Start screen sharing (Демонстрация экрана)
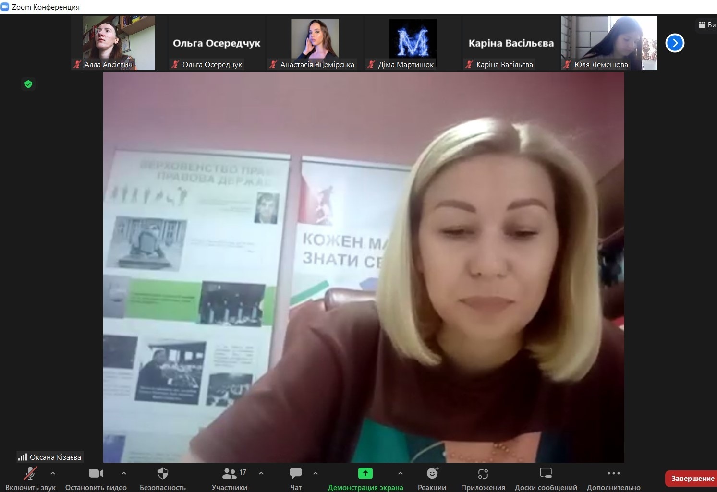Viewport: 717px width, 492px height. tap(365, 474)
